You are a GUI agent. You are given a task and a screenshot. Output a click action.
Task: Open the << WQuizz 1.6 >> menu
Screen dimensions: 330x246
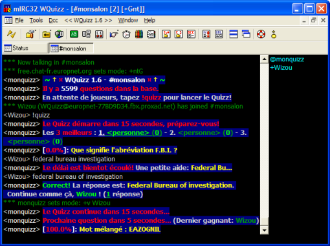pyautogui.click(x=88, y=21)
